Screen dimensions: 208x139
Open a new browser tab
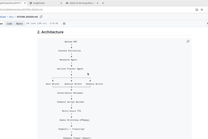click(103, 3)
